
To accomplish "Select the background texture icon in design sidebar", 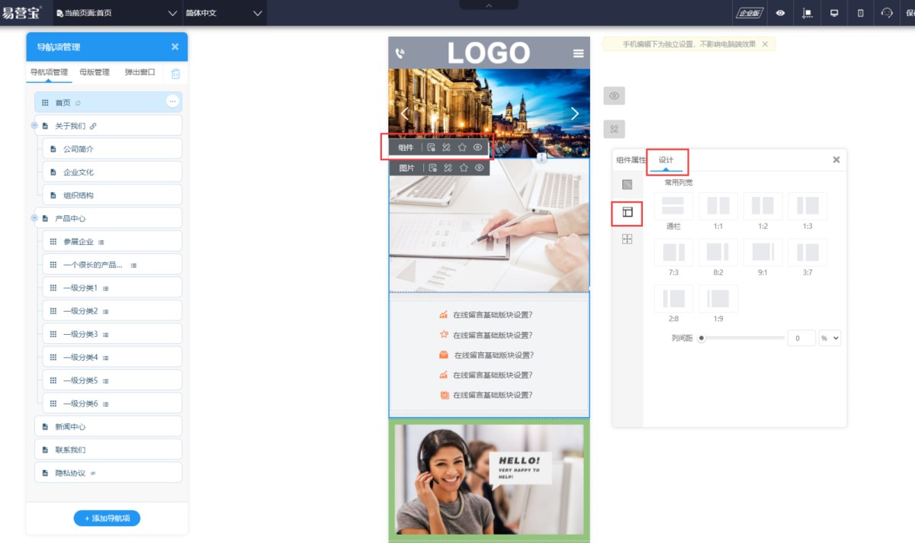I will pyautogui.click(x=628, y=185).
